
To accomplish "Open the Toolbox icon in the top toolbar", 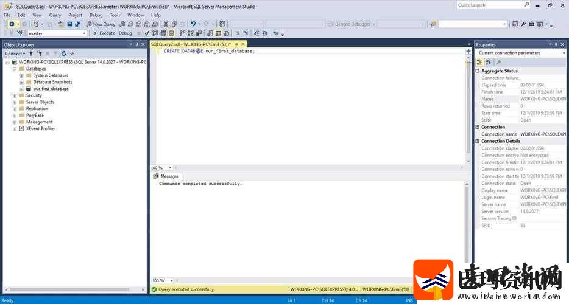I will pyautogui.click(x=532, y=24).
